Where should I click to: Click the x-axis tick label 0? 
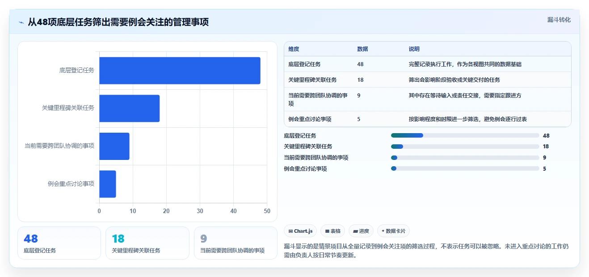pyautogui.click(x=99, y=211)
